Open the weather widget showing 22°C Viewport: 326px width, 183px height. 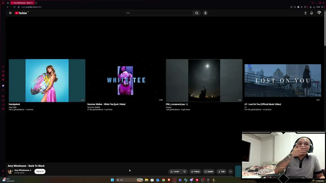(x=8, y=180)
